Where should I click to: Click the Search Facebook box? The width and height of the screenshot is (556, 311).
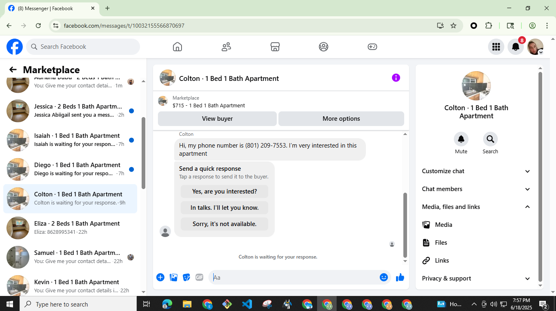pyautogui.click(x=83, y=47)
